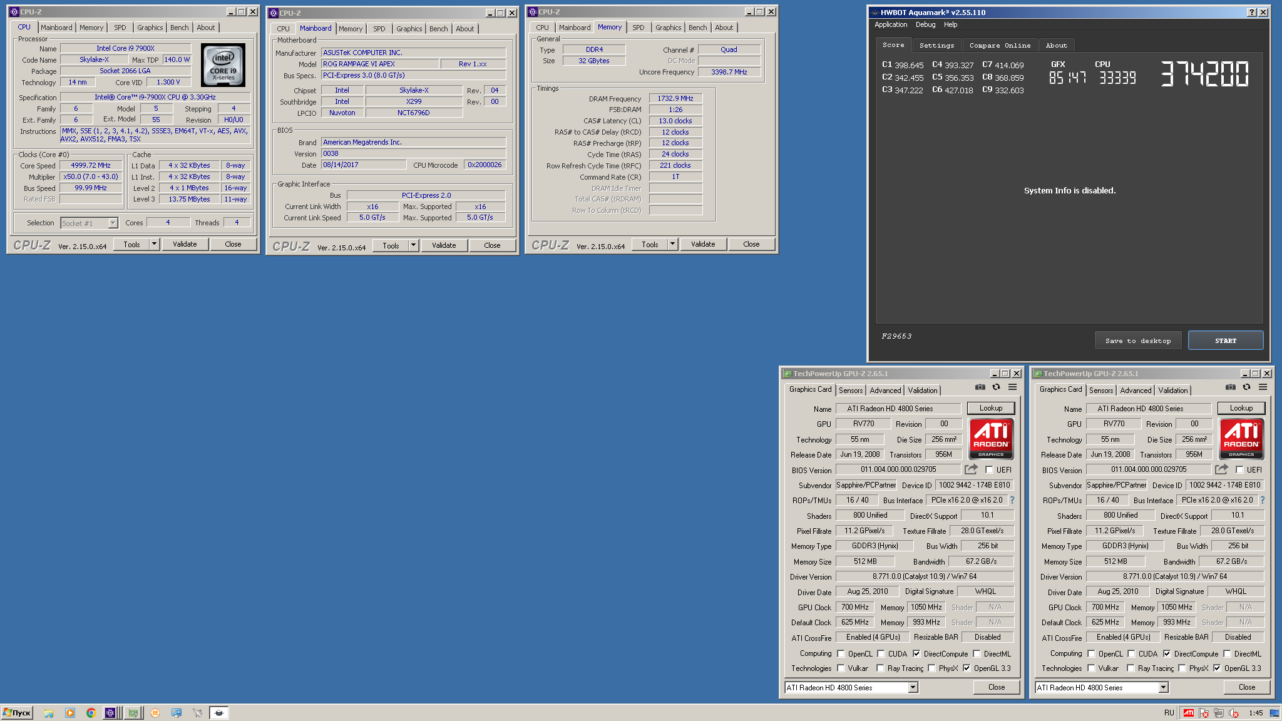Launch media player from taskbar
Viewport: 1282px width, 721px height.
70,713
